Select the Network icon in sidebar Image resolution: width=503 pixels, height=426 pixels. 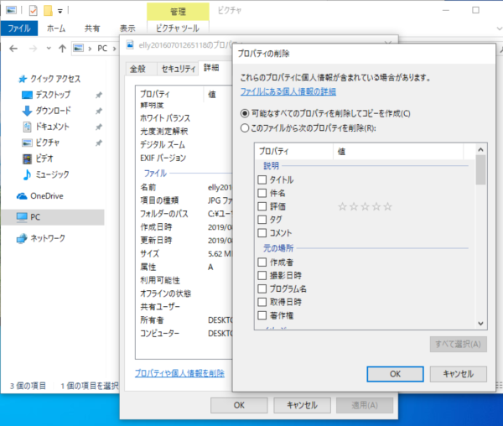(23, 238)
